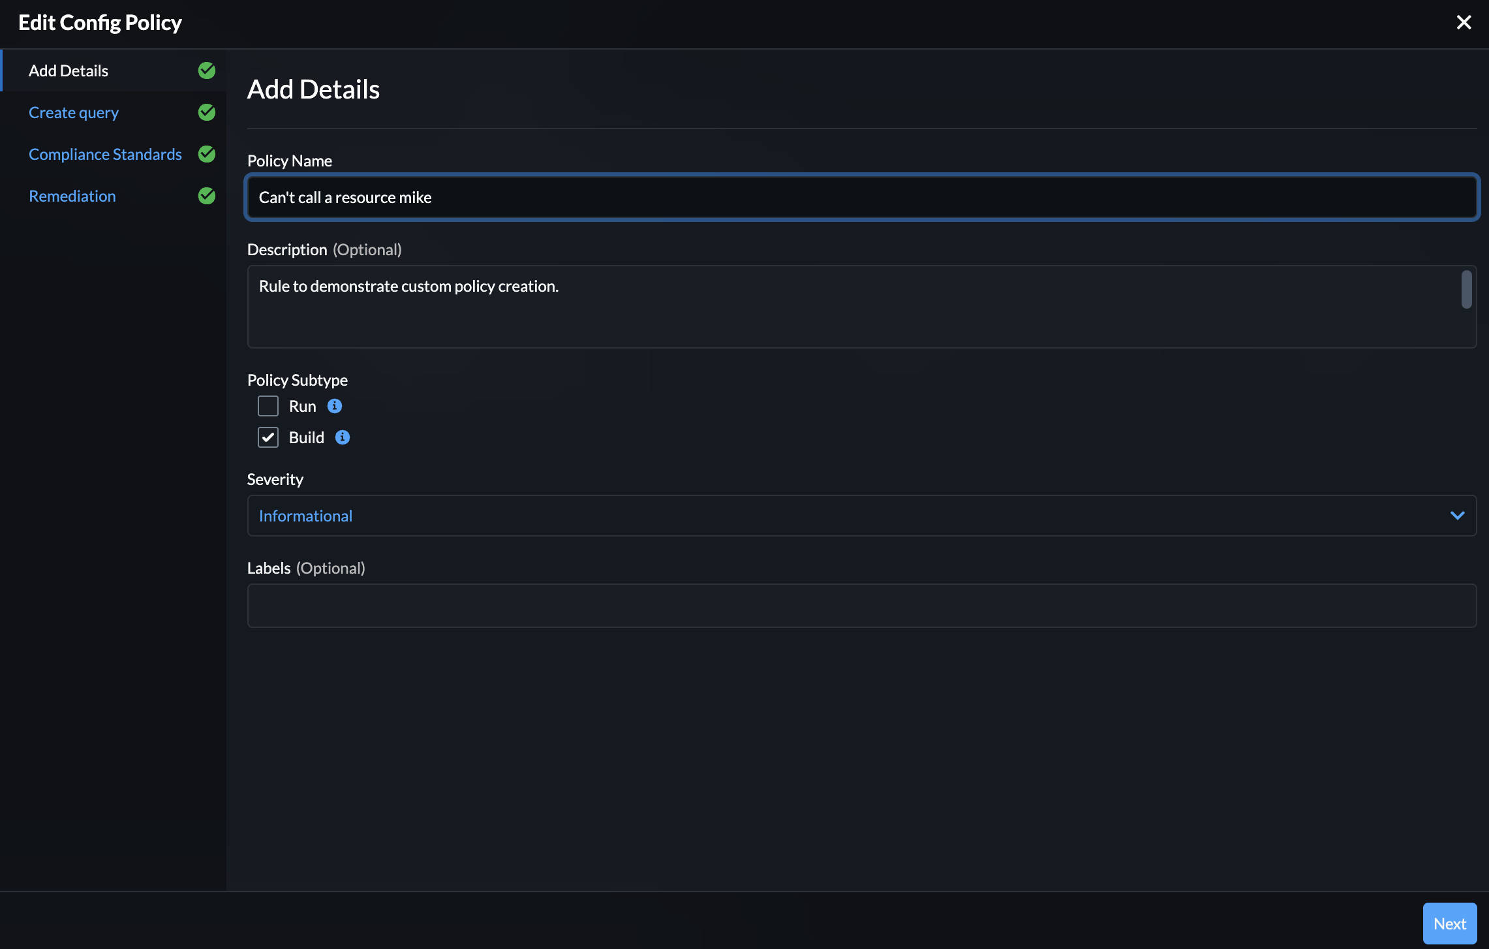The image size is (1489, 949).
Task: Open the Compliance Standards step
Action: click(105, 154)
